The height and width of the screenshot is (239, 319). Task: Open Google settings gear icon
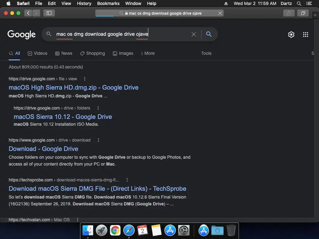(291, 35)
